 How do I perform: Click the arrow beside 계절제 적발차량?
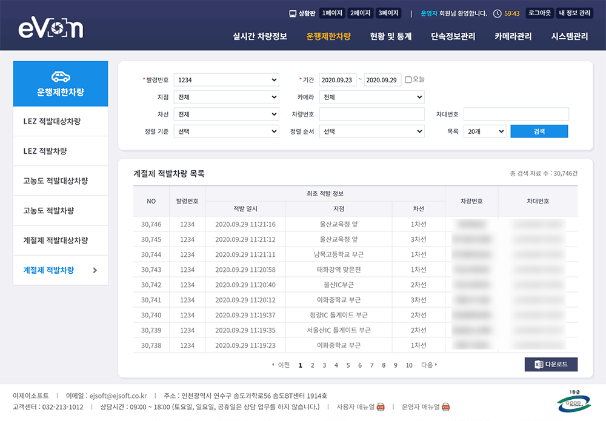95,271
